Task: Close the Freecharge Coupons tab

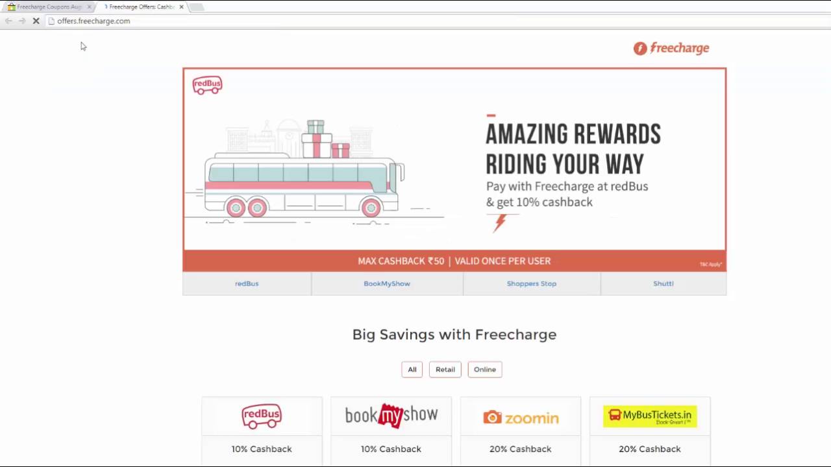Action: click(x=90, y=6)
